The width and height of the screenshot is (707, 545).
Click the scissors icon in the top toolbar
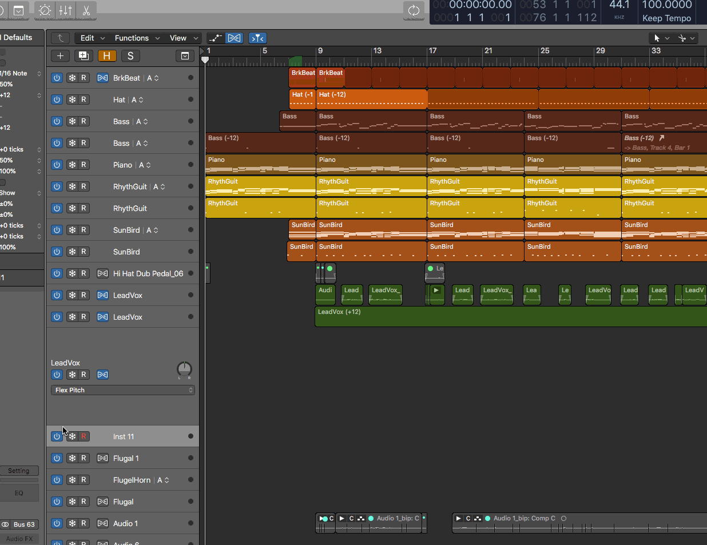click(x=86, y=11)
